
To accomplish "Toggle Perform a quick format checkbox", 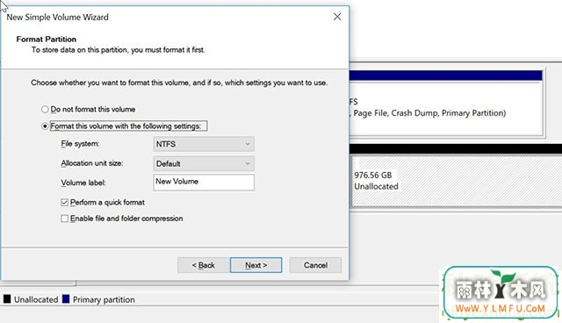I will point(64,203).
